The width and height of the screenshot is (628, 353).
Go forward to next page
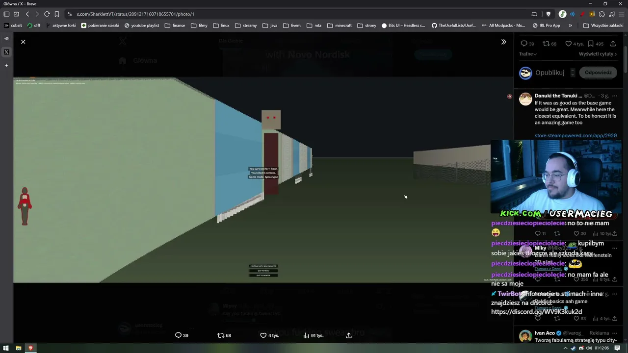pyautogui.click(x=37, y=14)
